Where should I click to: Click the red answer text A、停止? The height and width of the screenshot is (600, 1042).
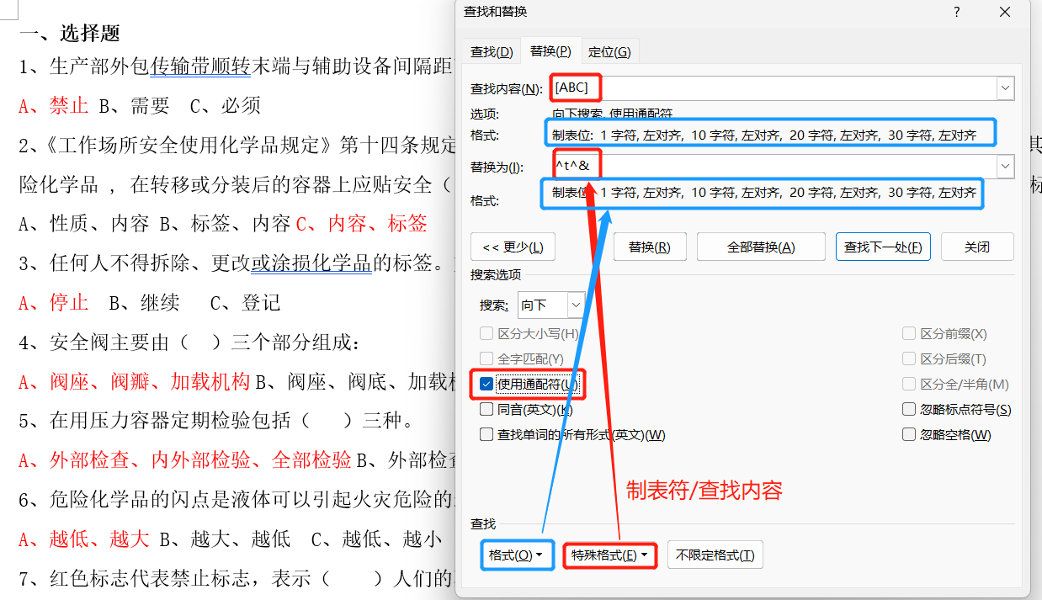coord(54,302)
